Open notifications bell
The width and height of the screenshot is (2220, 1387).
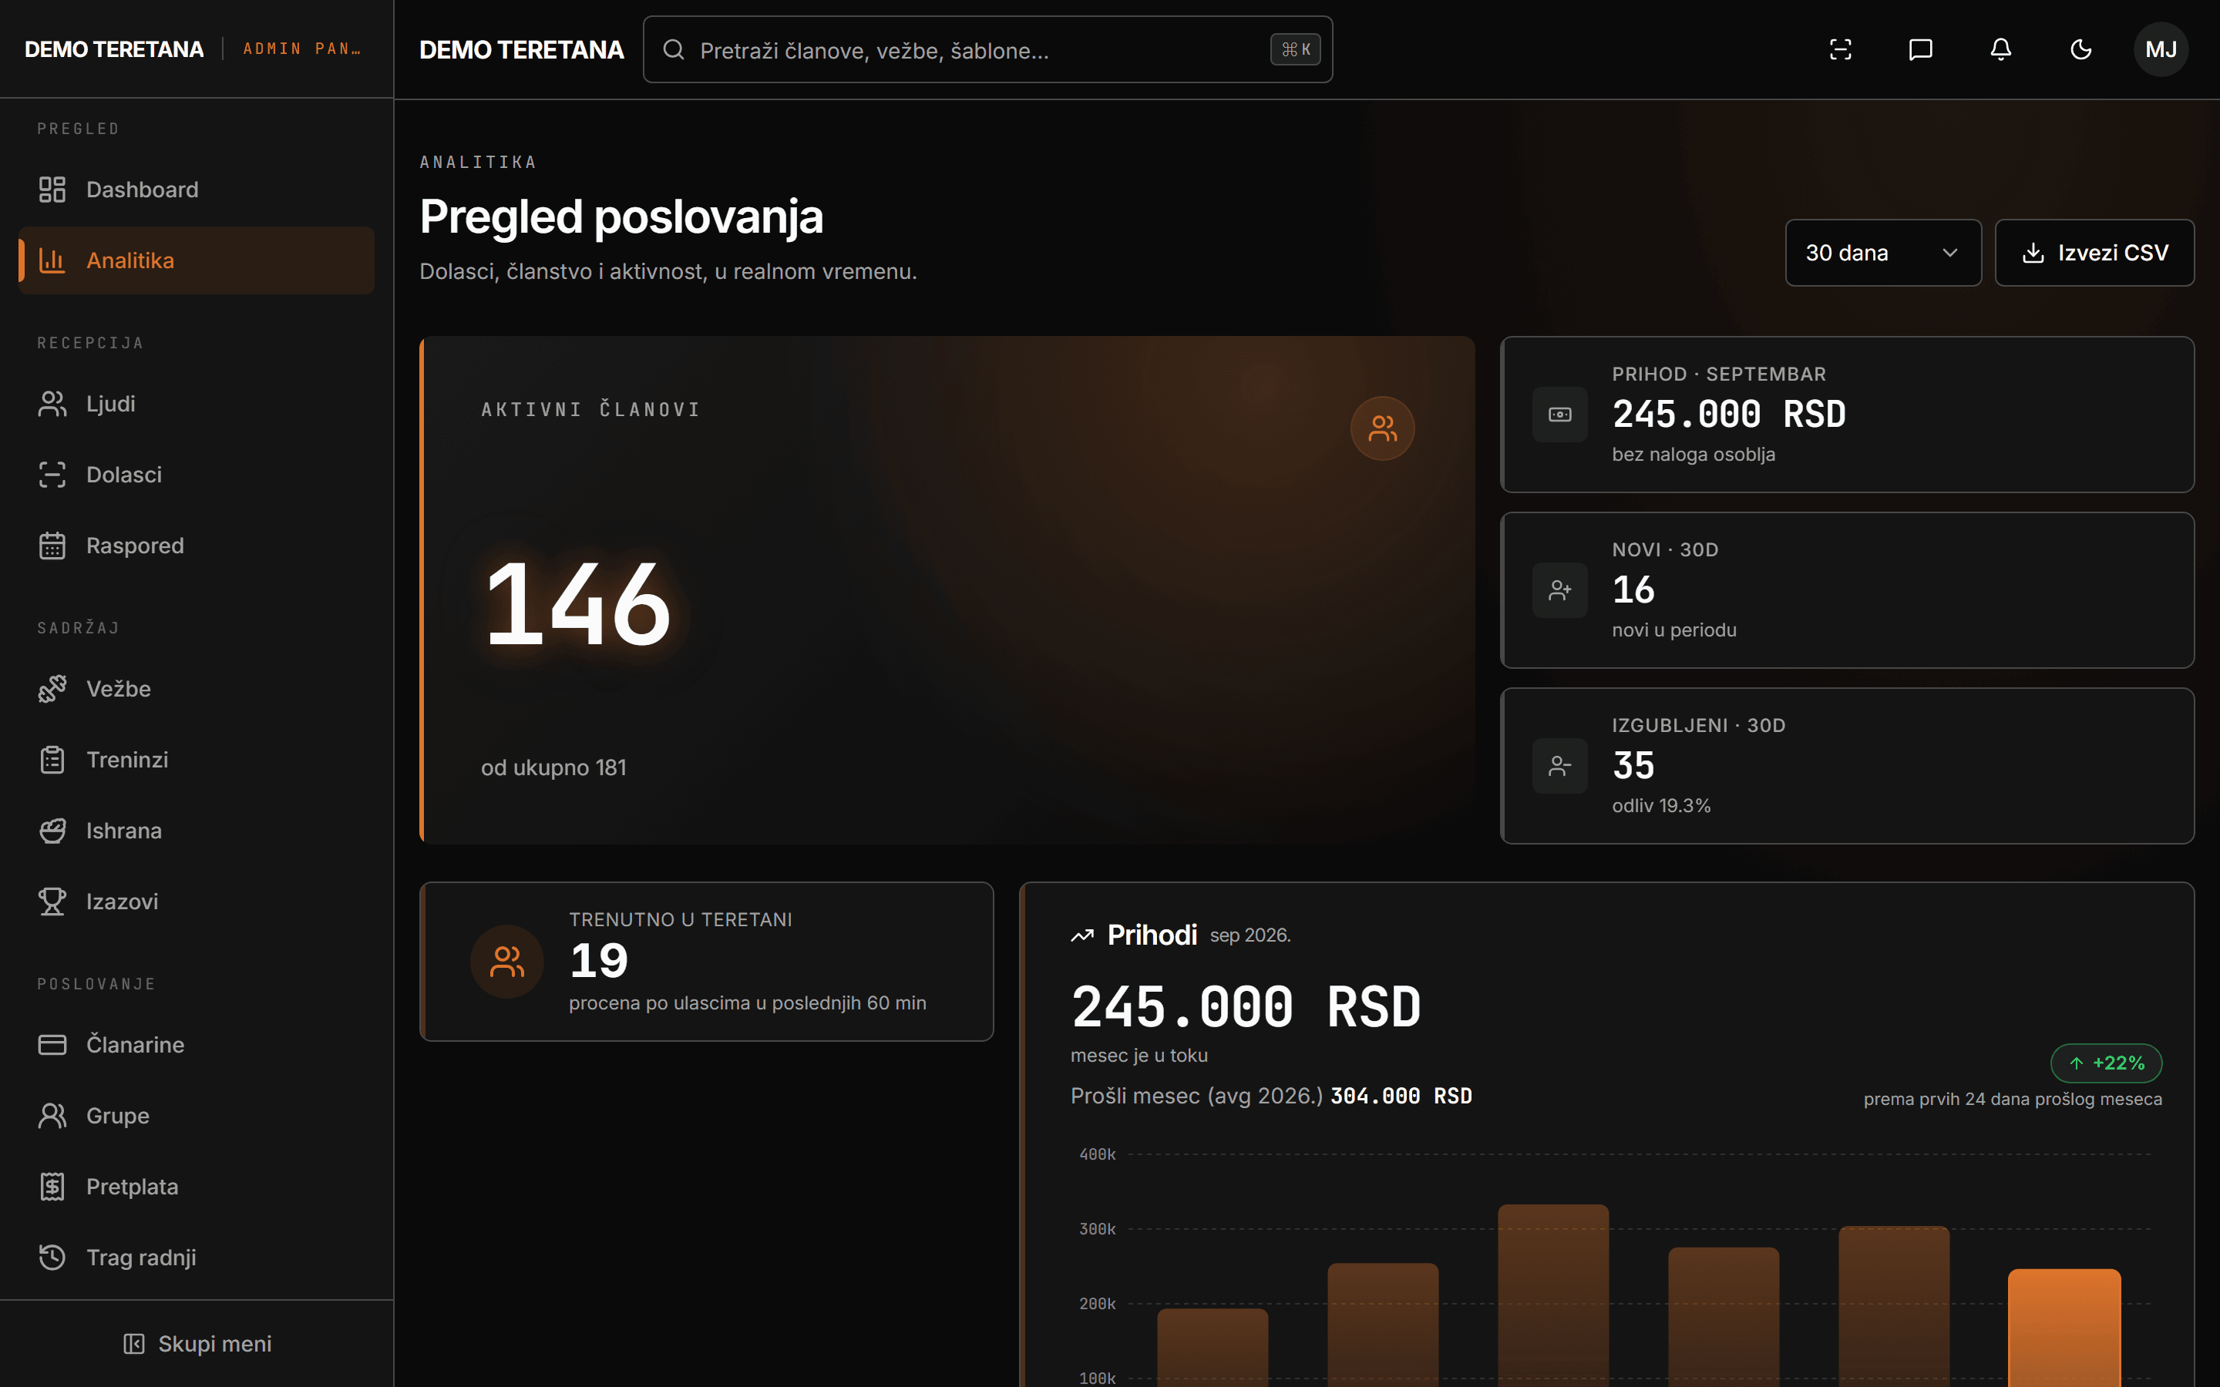[2001, 49]
